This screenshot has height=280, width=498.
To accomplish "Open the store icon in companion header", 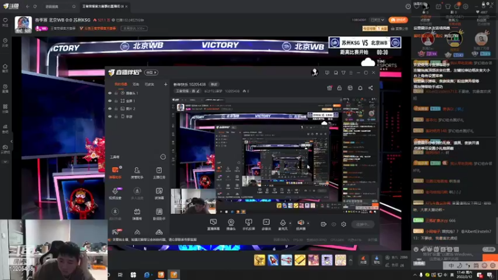I will pos(350,88).
